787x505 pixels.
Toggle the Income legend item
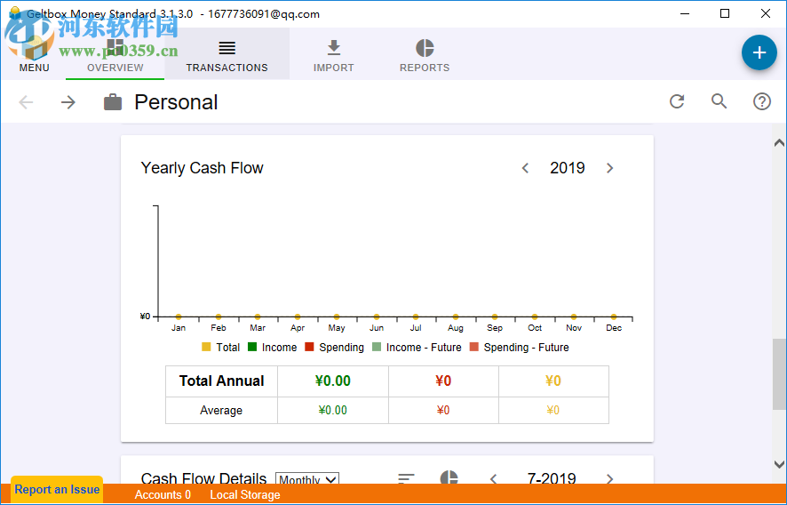point(273,348)
